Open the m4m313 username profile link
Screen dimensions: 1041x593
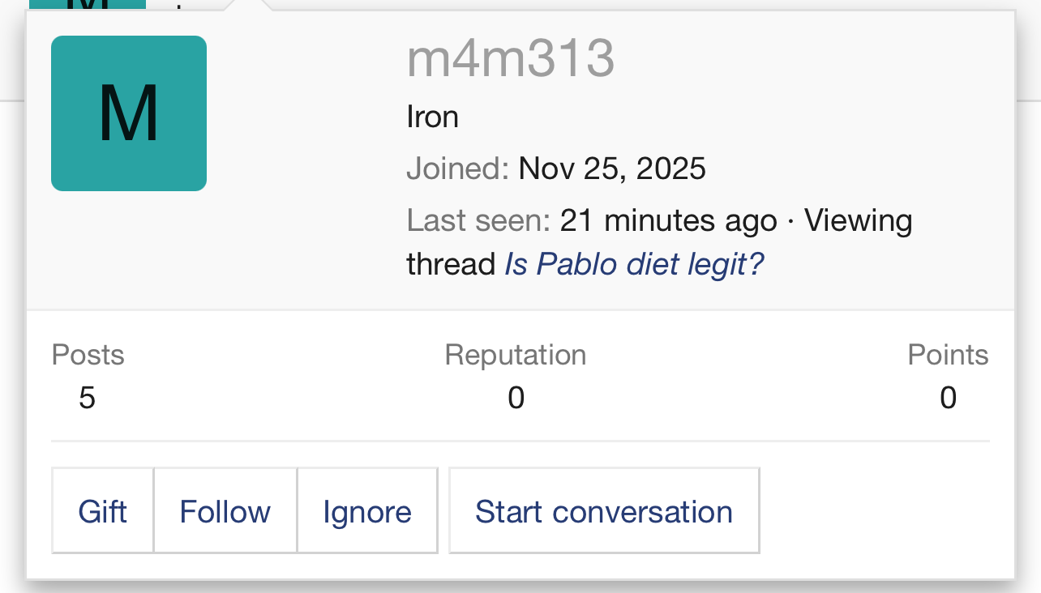[511, 59]
